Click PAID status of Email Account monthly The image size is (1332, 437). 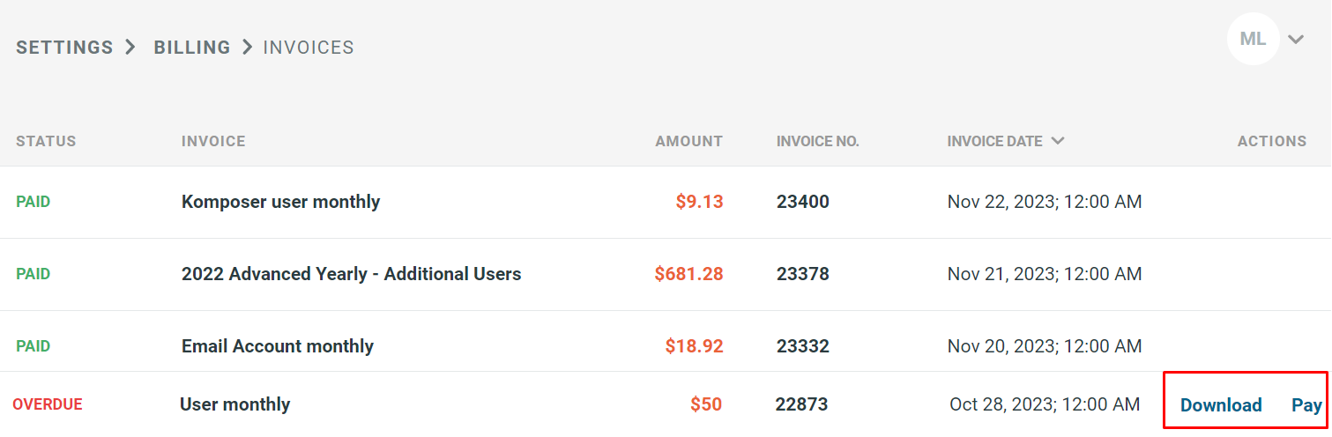click(33, 346)
